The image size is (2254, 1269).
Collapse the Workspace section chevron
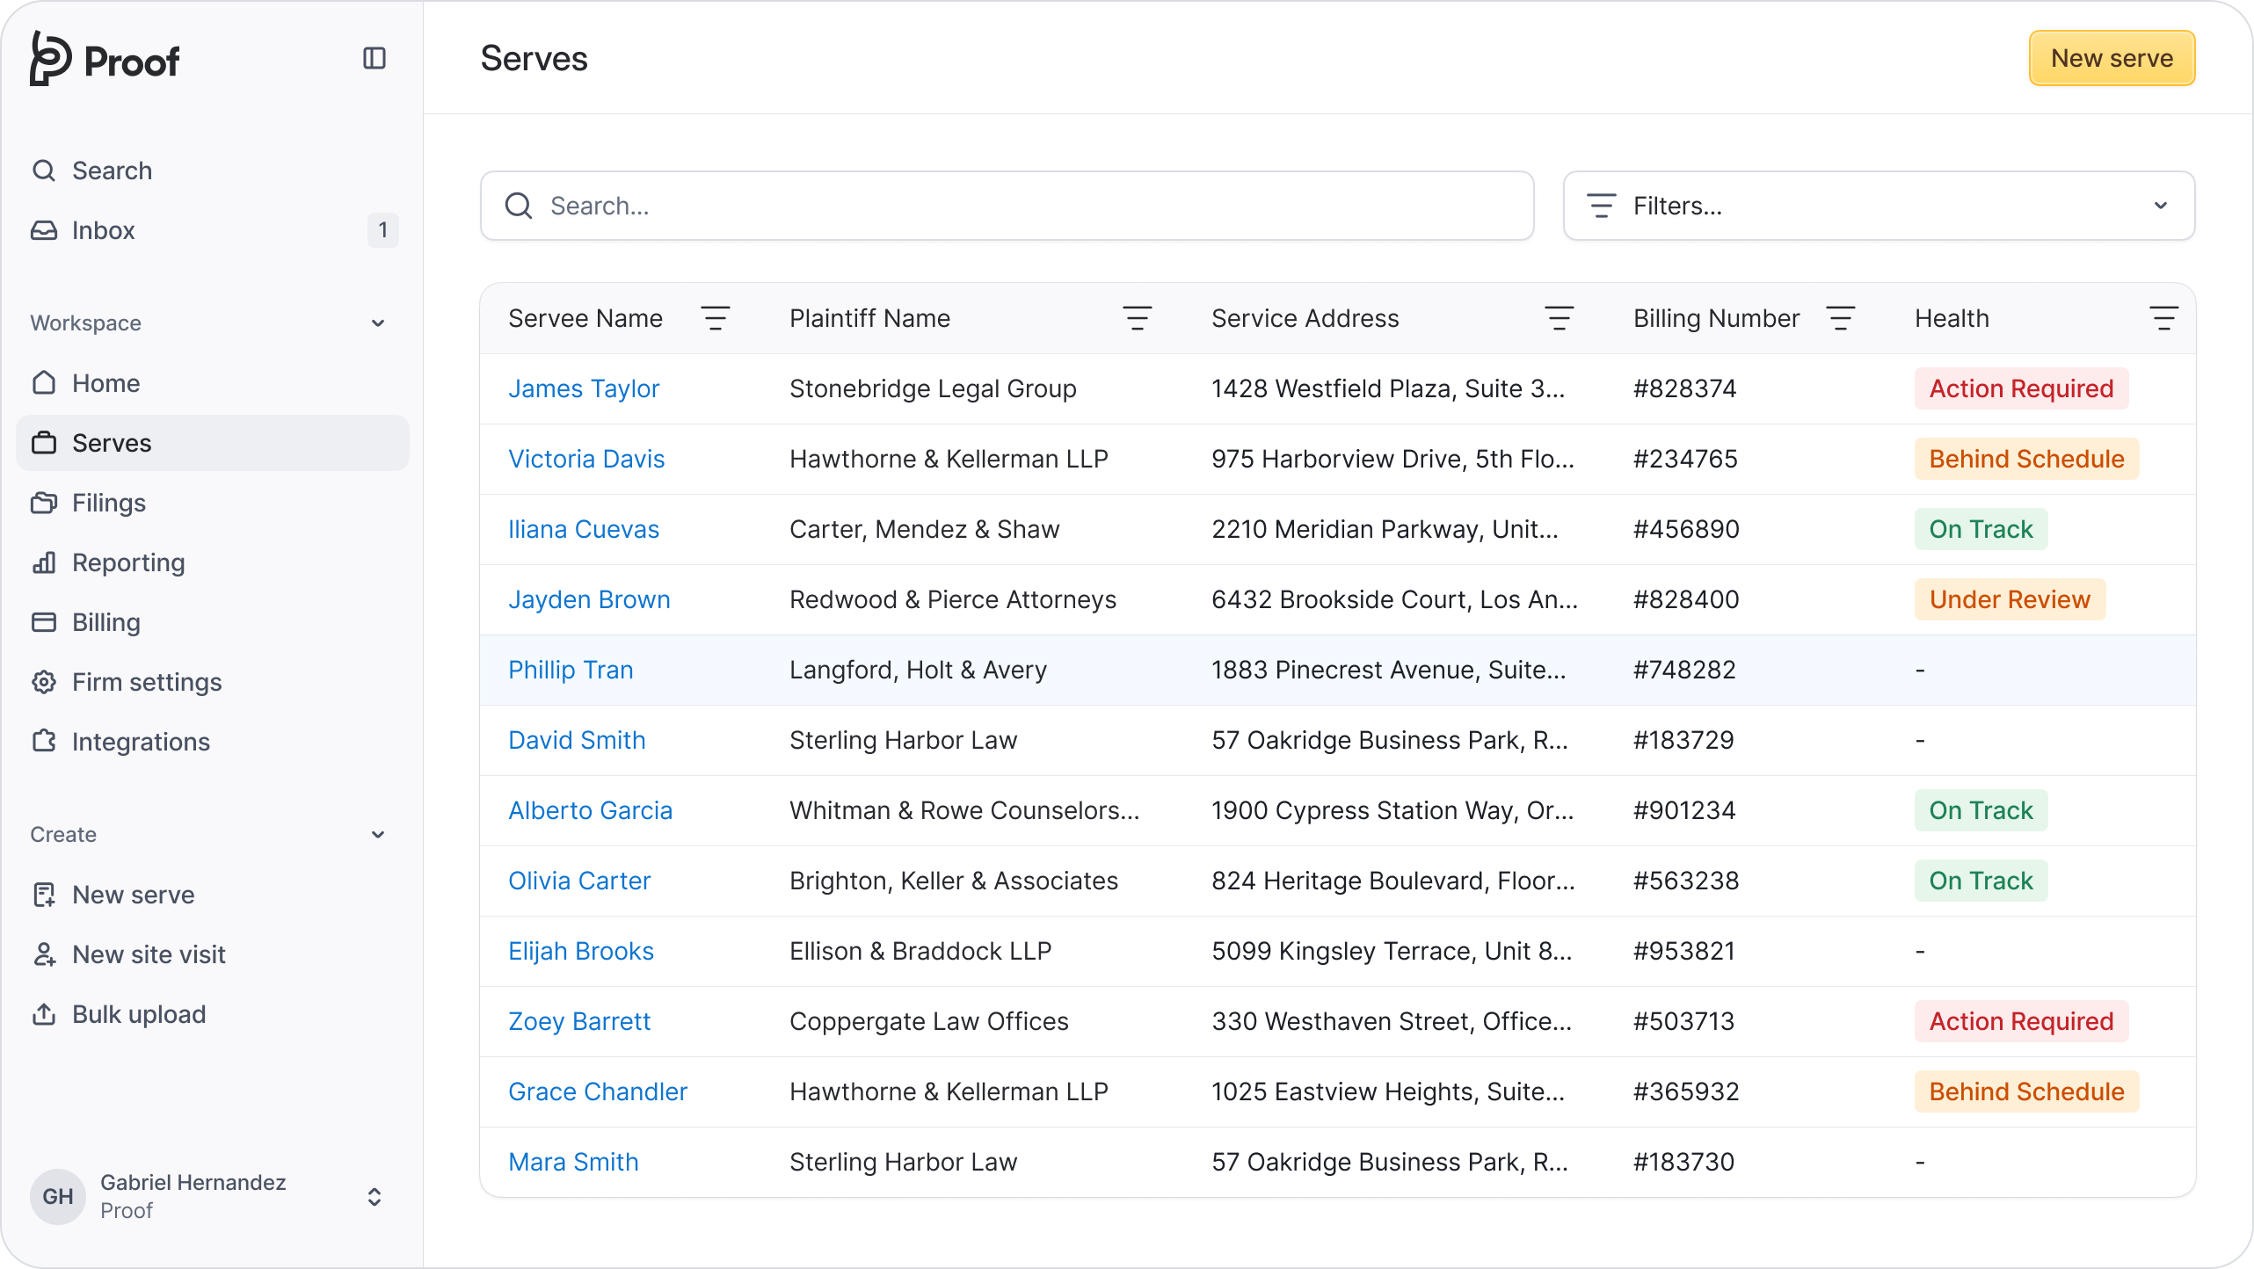coord(378,323)
